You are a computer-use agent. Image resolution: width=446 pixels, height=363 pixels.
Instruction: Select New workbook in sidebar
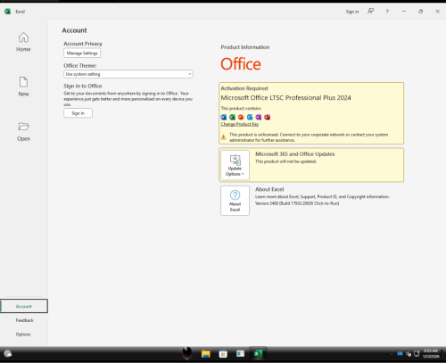tap(23, 87)
